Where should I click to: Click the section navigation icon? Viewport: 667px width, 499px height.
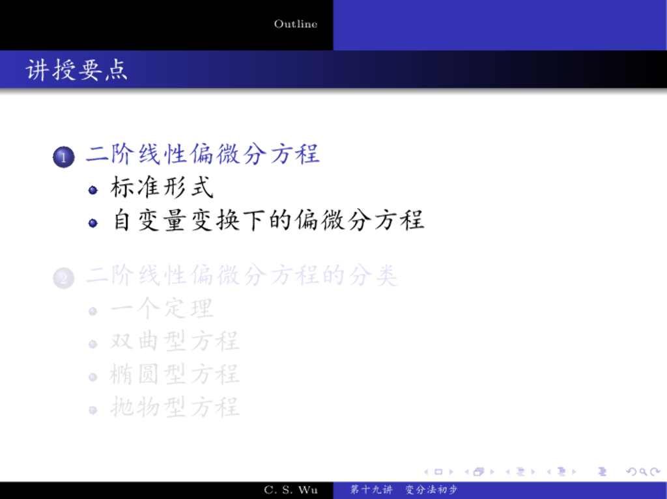561,472
